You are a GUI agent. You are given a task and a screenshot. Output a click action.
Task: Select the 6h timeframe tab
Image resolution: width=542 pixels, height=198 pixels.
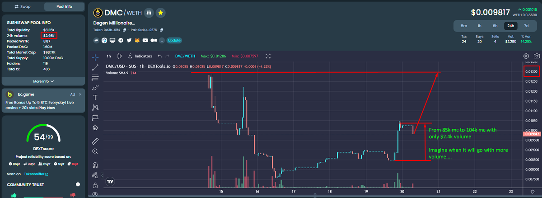click(495, 26)
